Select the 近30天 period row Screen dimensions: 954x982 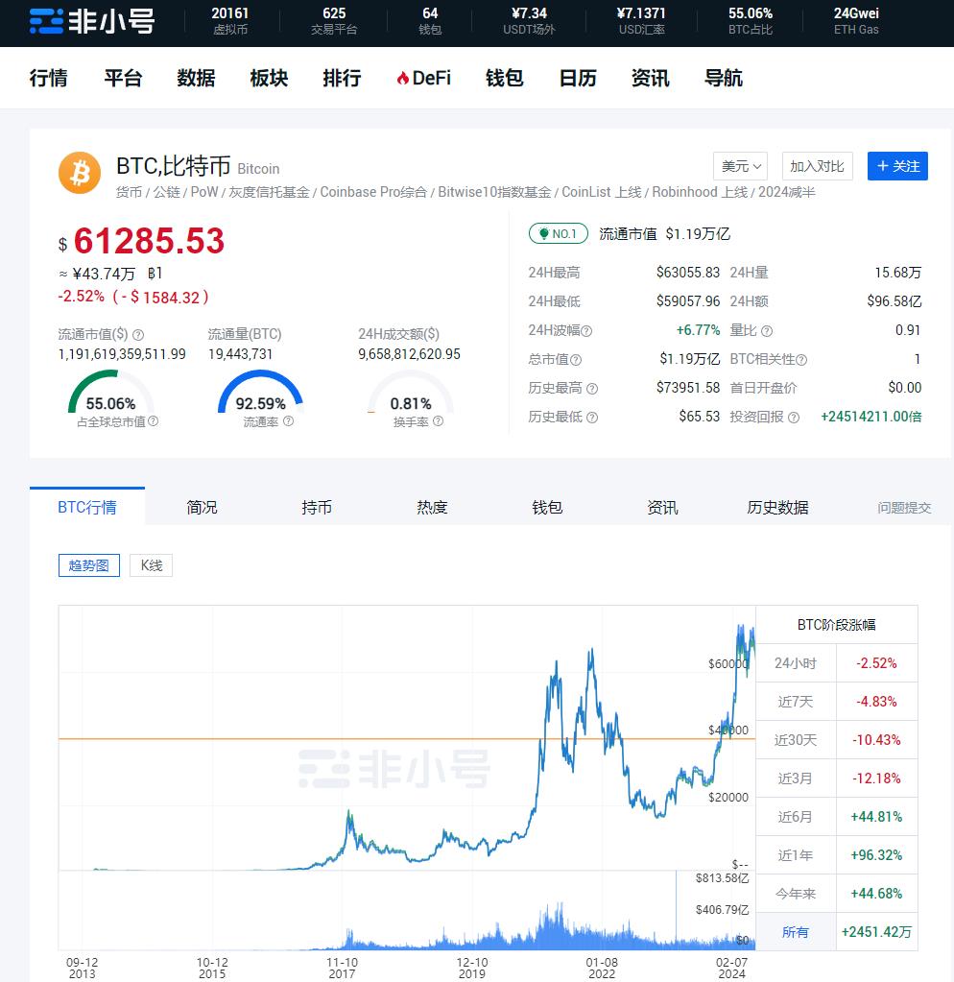click(x=837, y=740)
